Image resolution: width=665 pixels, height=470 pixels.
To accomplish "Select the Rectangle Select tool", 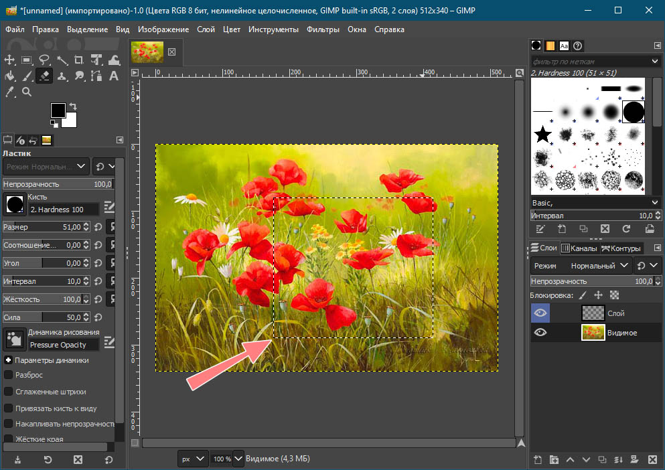I will point(27,60).
